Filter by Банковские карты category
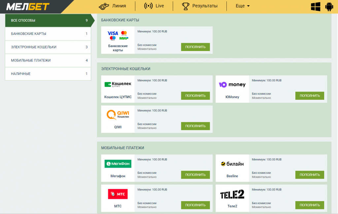 48,34
